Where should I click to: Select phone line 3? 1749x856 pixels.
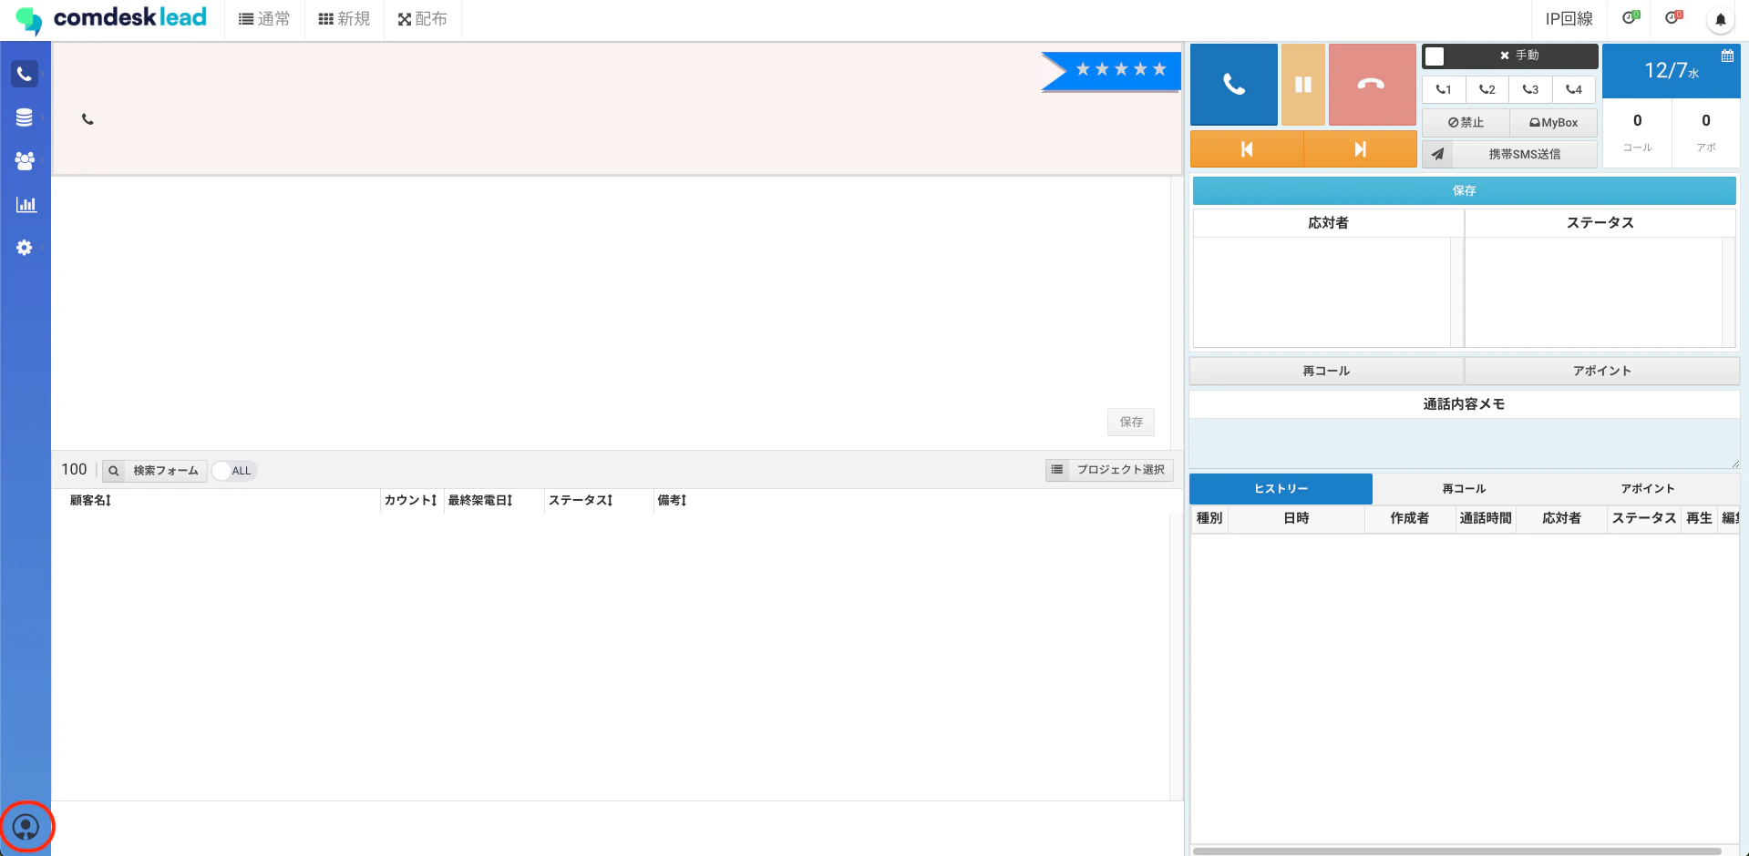(x=1531, y=89)
